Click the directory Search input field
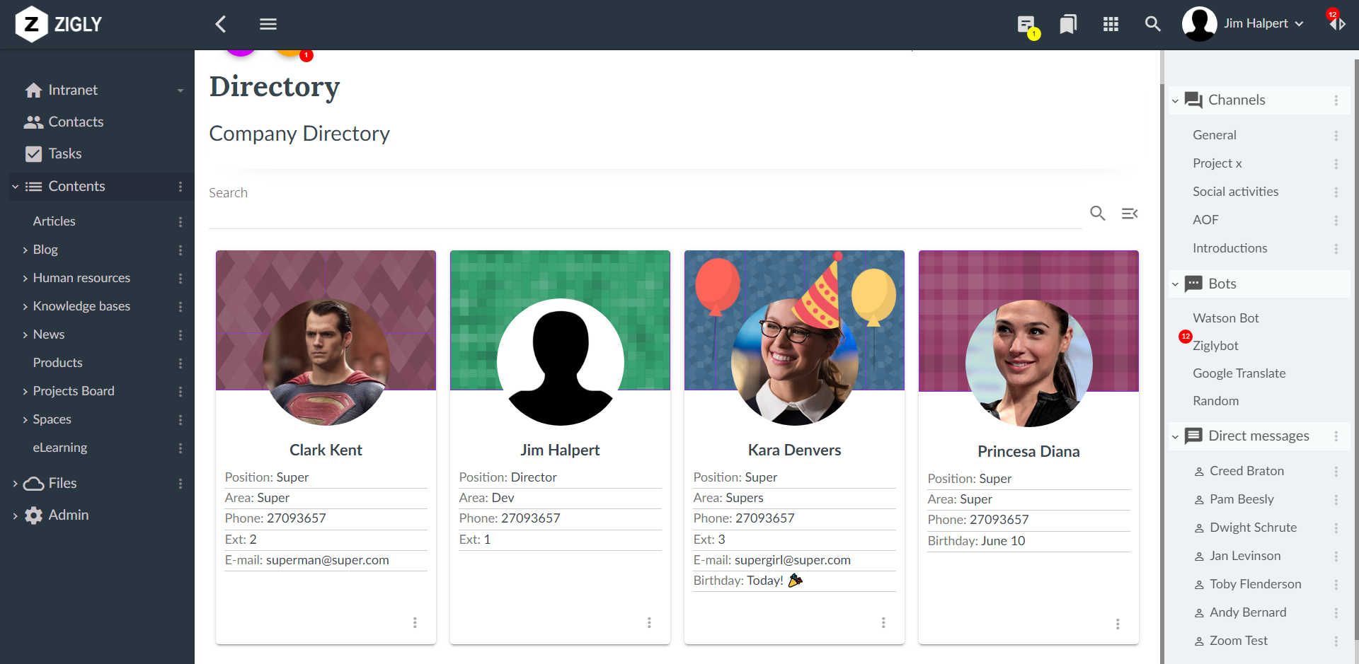Screen dimensions: 1359x664 tap(644, 213)
